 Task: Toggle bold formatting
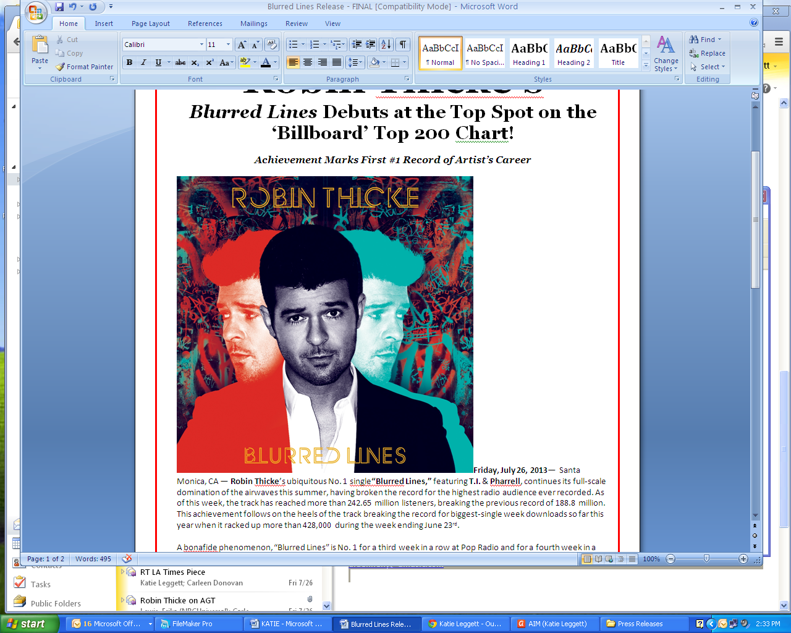pos(129,62)
